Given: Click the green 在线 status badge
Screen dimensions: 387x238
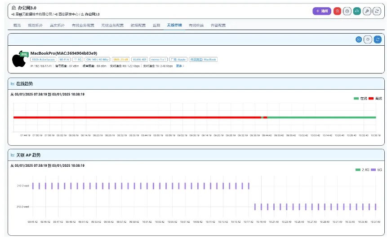Looking at the screenshot, I should pos(24,54).
